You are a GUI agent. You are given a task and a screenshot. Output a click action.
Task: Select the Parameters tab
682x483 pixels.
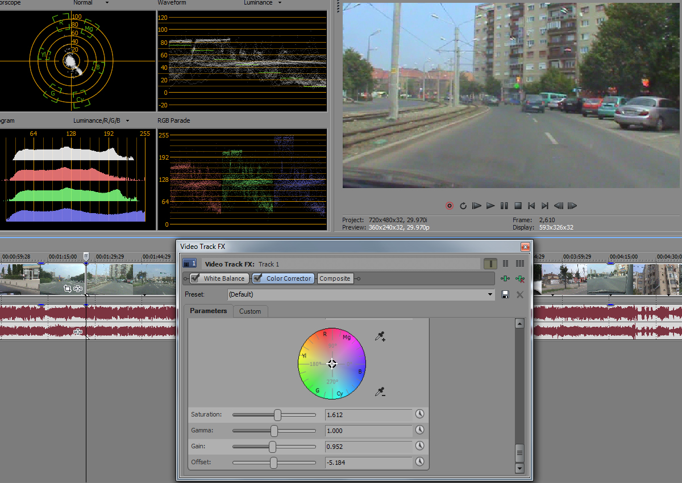coord(208,311)
